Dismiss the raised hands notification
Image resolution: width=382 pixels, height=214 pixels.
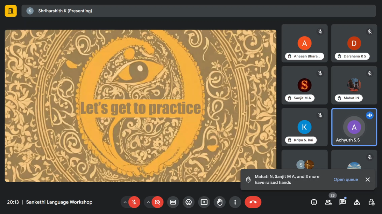[x=368, y=179]
